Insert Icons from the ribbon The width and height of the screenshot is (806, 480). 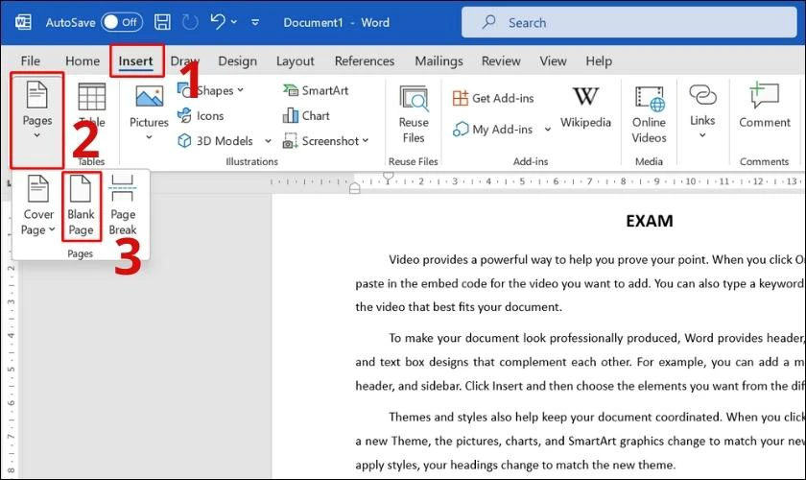(x=201, y=115)
